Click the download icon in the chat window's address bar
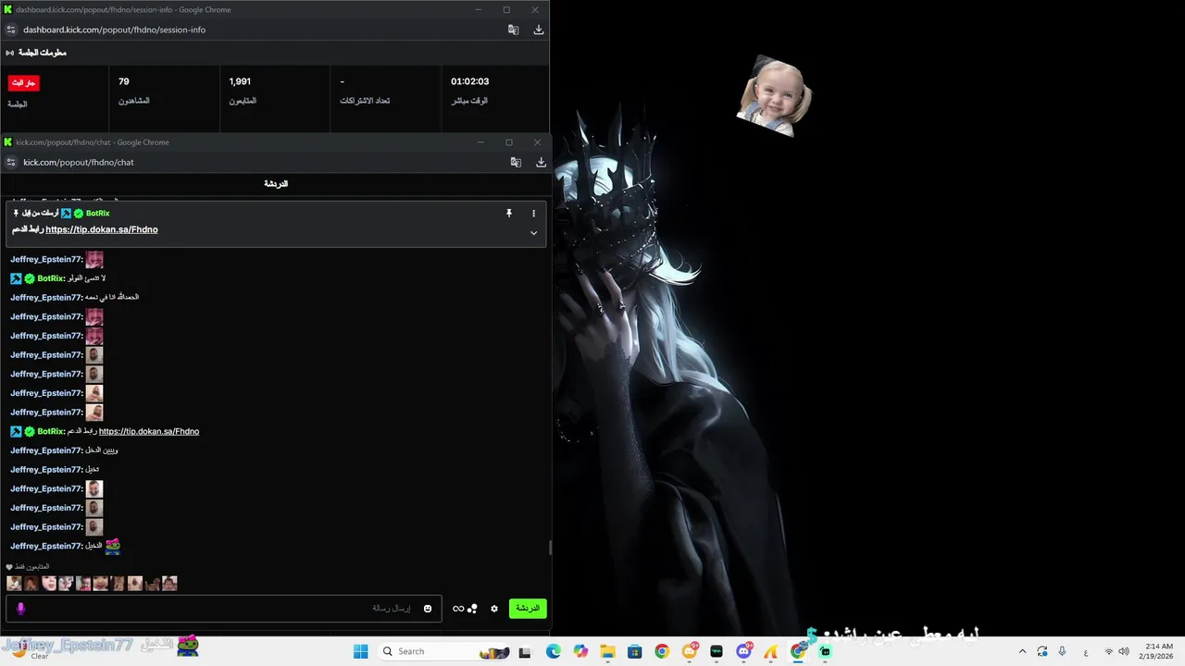Screen dimensions: 1185x666 541,162
